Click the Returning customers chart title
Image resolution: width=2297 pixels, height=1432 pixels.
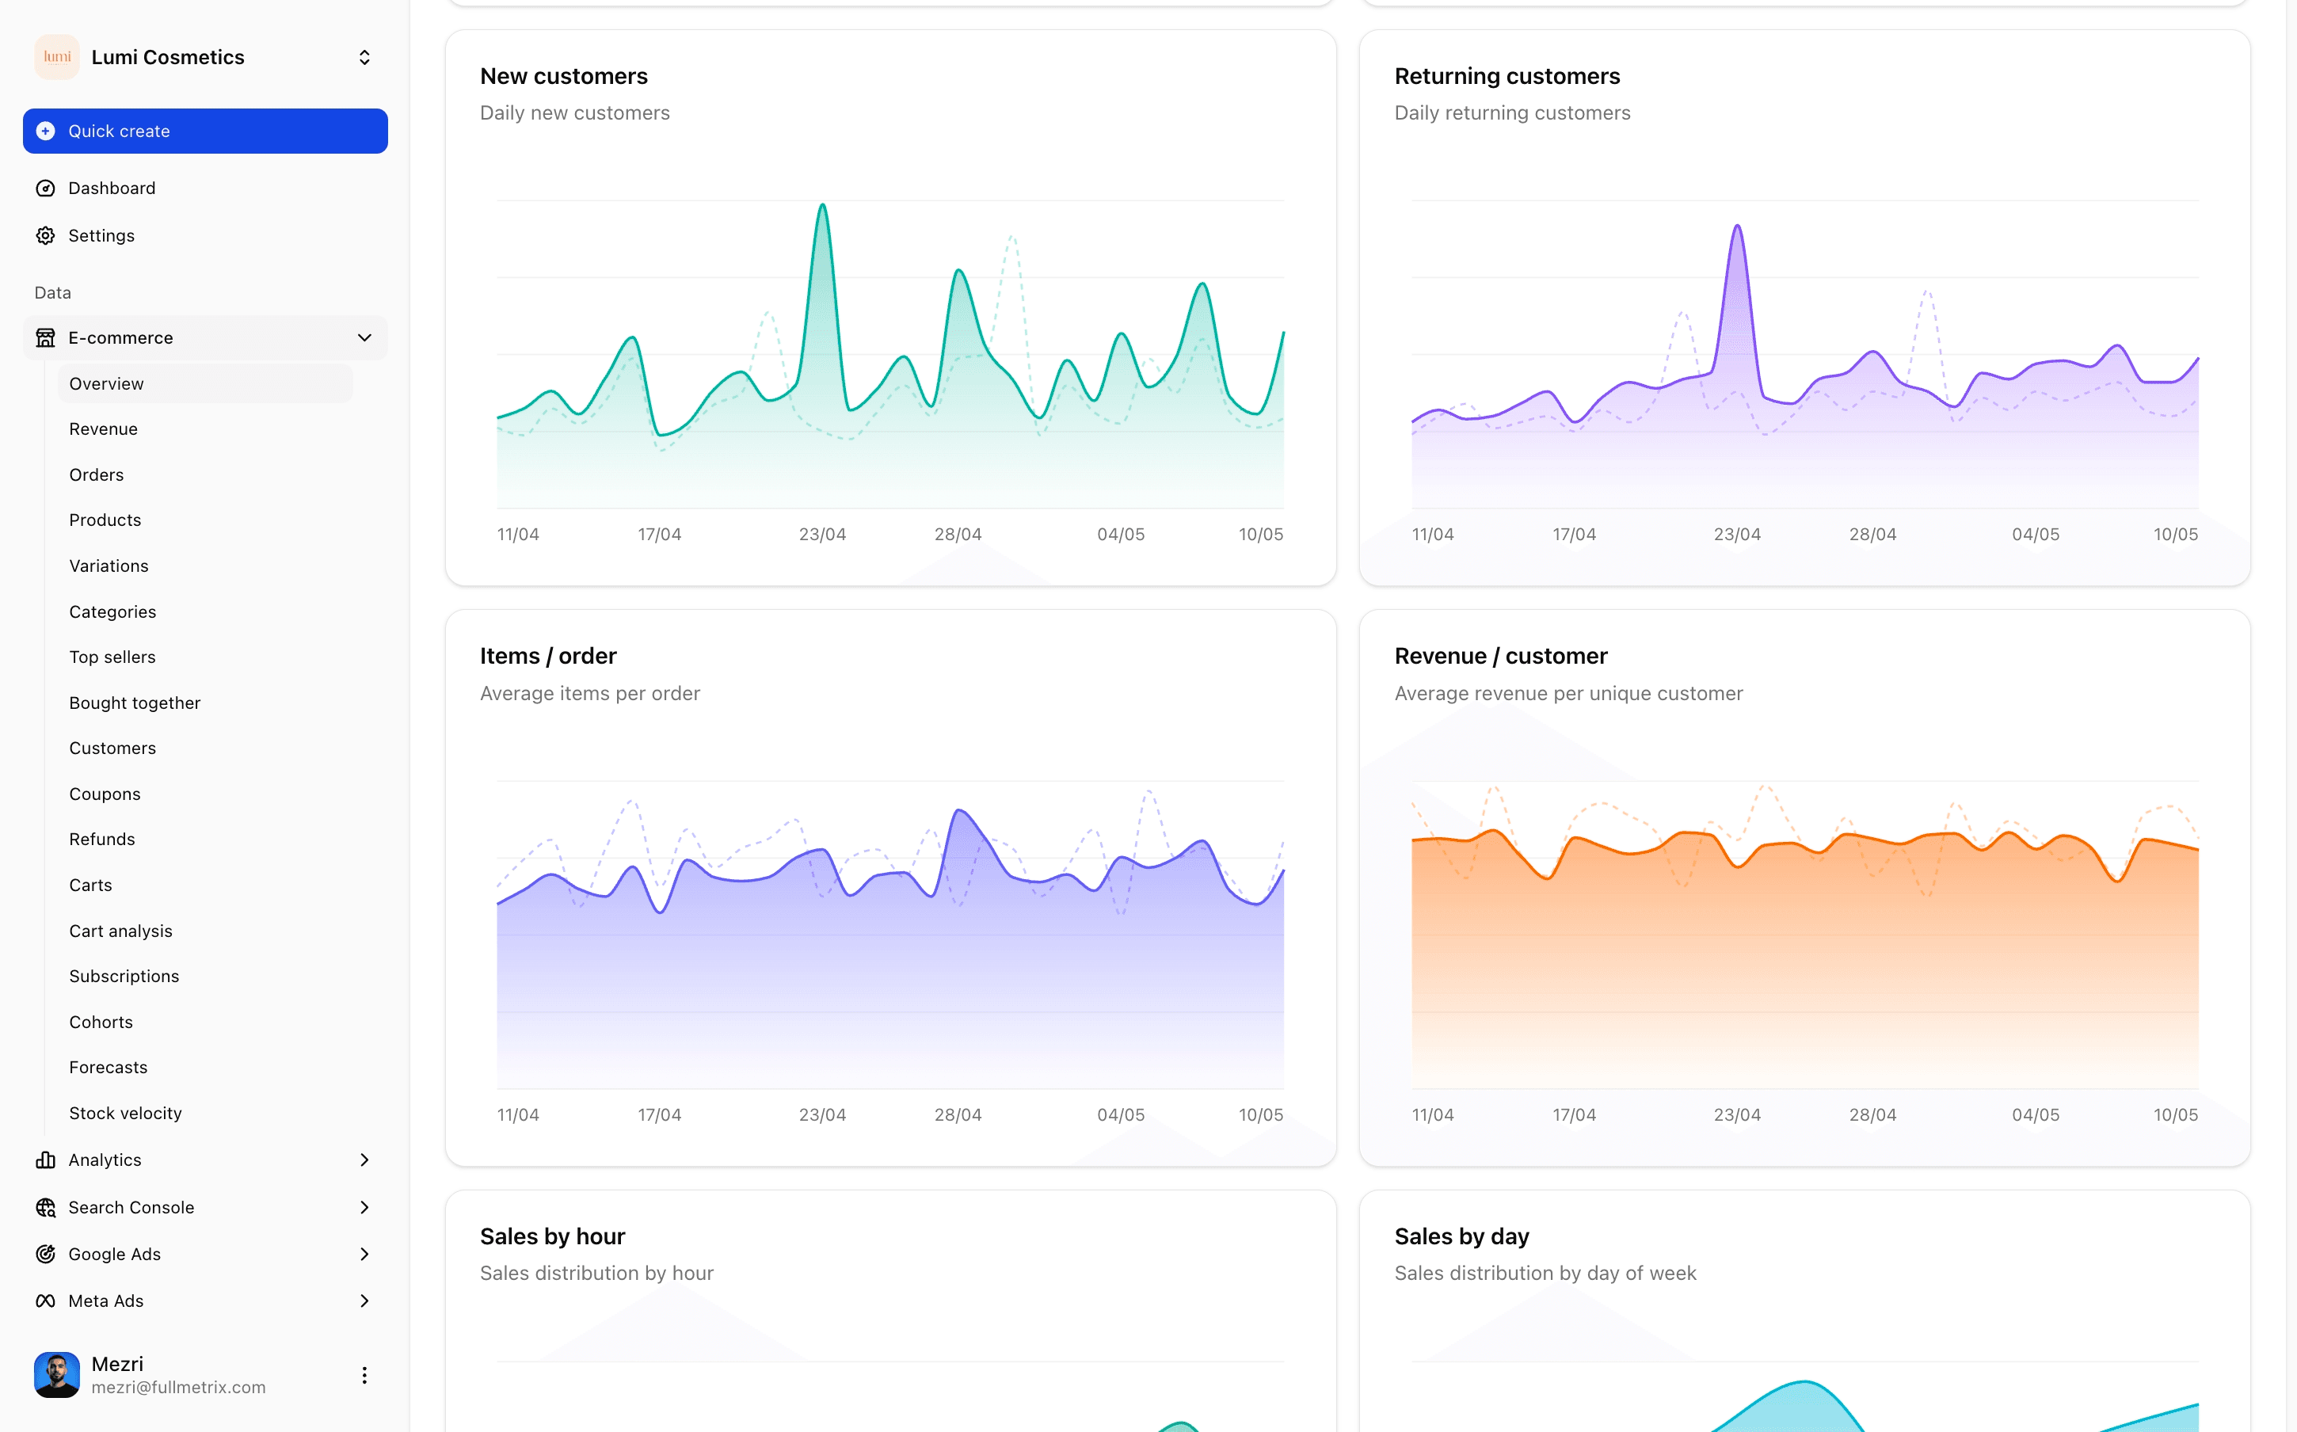[1507, 76]
